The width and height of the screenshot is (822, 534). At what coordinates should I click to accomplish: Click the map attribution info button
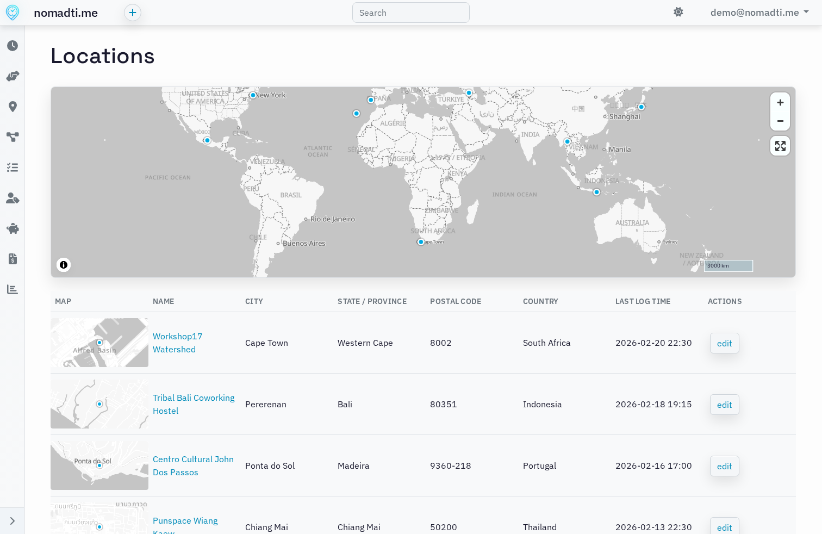(x=64, y=265)
